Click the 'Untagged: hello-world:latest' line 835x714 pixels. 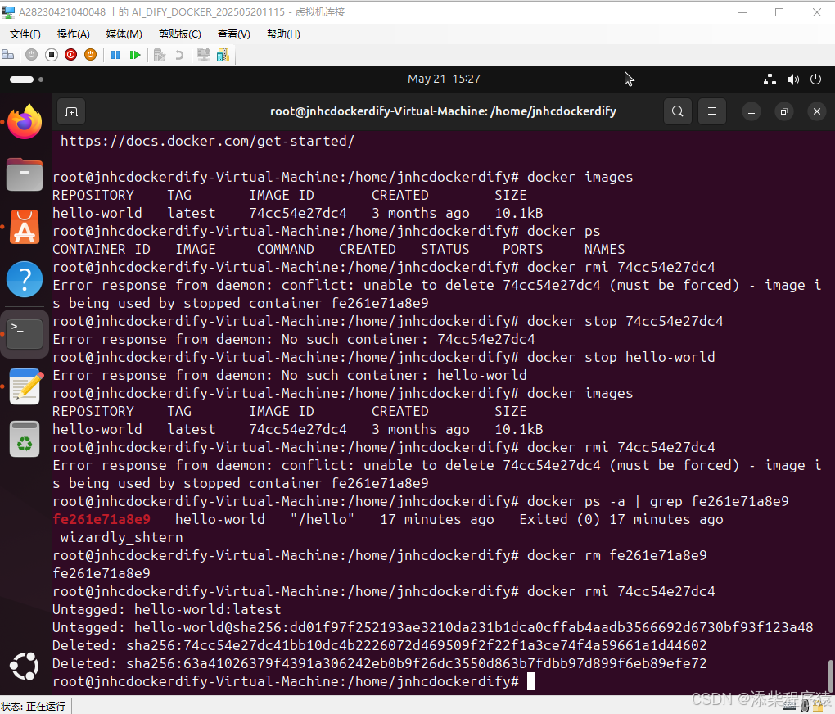167,609
